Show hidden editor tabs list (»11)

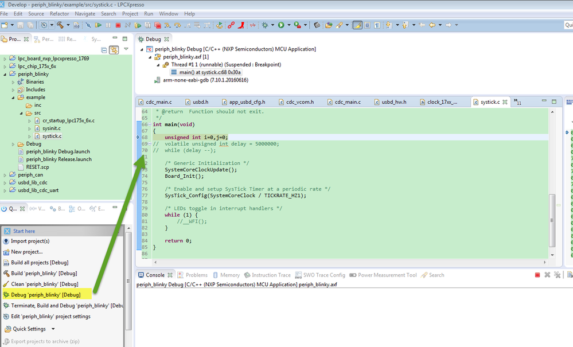(x=517, y=102)
